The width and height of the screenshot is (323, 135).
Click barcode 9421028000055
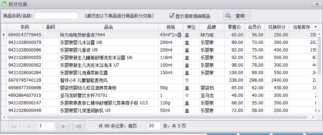[x=25, y=58]
